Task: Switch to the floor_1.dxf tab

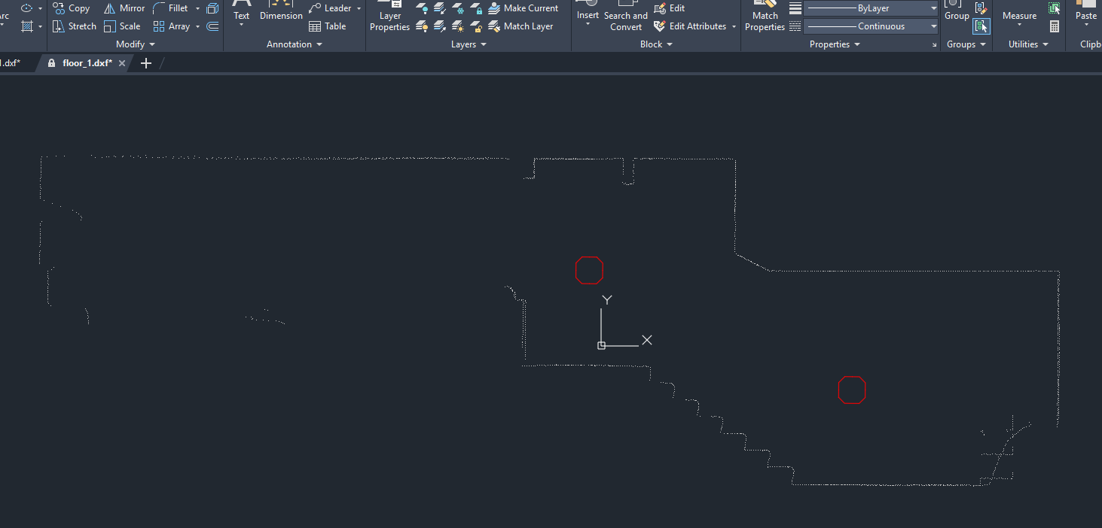Action: [x=87, y=63]
